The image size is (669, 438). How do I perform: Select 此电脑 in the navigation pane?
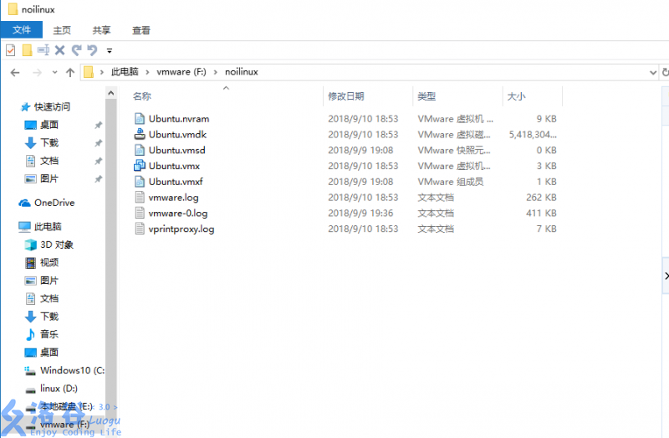pos(48,226)
